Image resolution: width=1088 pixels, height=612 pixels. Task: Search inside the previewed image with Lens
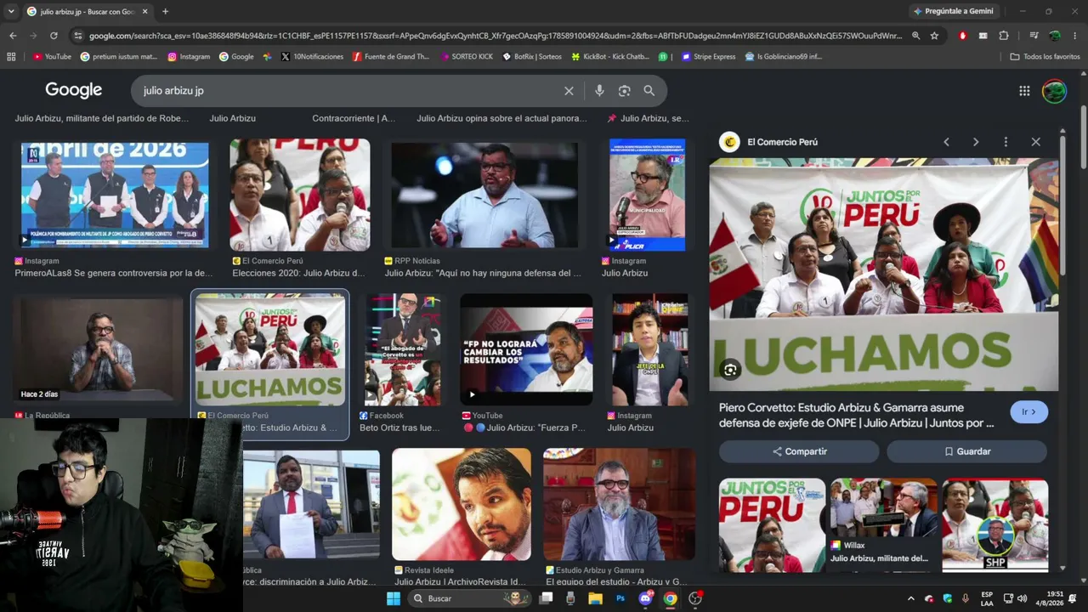(730, 370)
